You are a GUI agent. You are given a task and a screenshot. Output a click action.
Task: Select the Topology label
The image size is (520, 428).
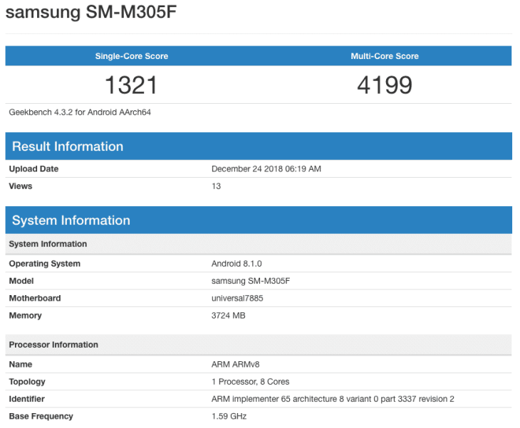[27, 382]
